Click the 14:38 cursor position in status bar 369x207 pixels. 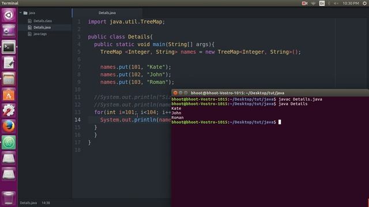46,203
